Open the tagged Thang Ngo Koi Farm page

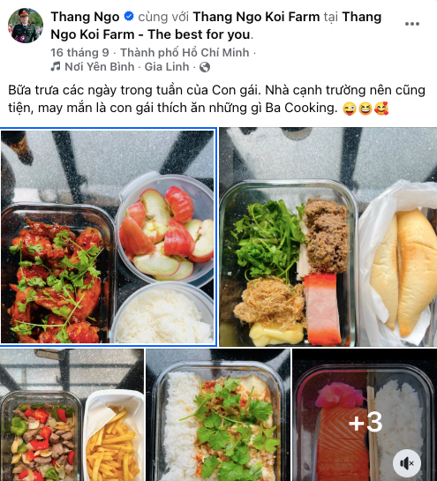256,17
